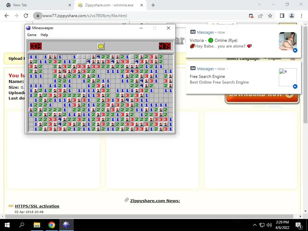
Task: Bookmark this page with the star icon
Action: (x=270, y=16)
